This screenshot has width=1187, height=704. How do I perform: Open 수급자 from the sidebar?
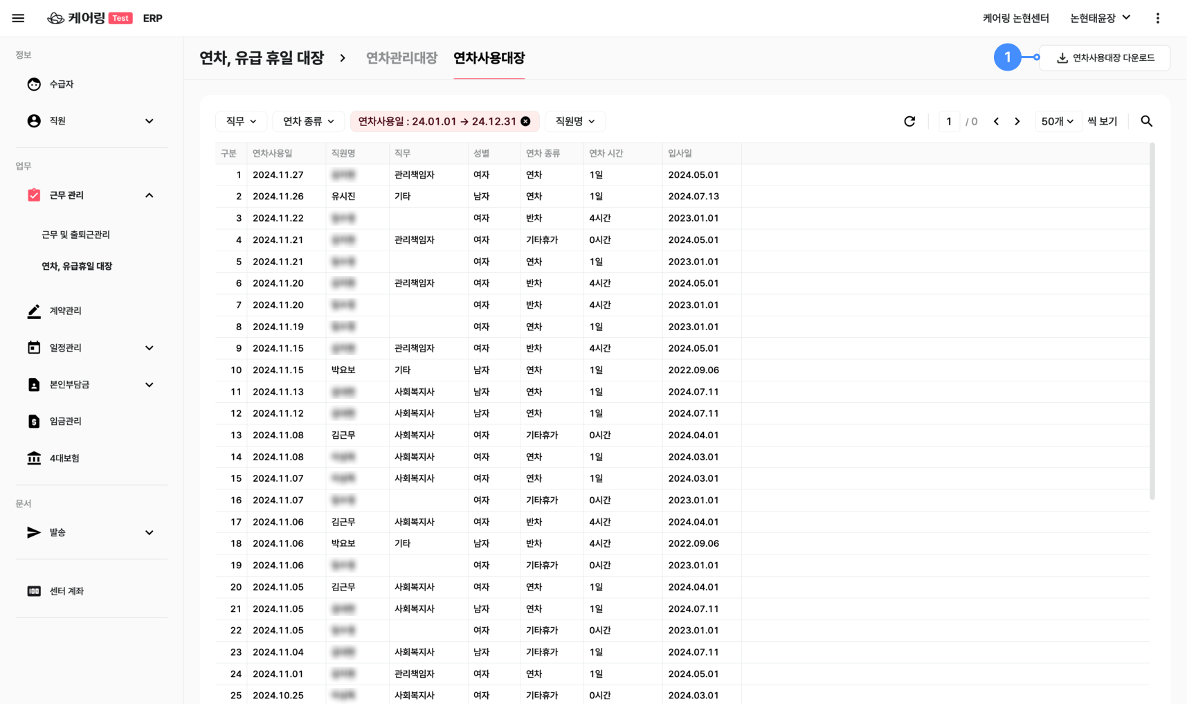tap(61, 84)
